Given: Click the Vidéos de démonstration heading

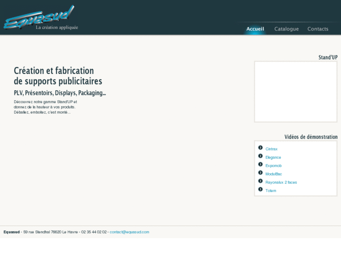Looking at the screenshot, I should click(x=311, y=137).
